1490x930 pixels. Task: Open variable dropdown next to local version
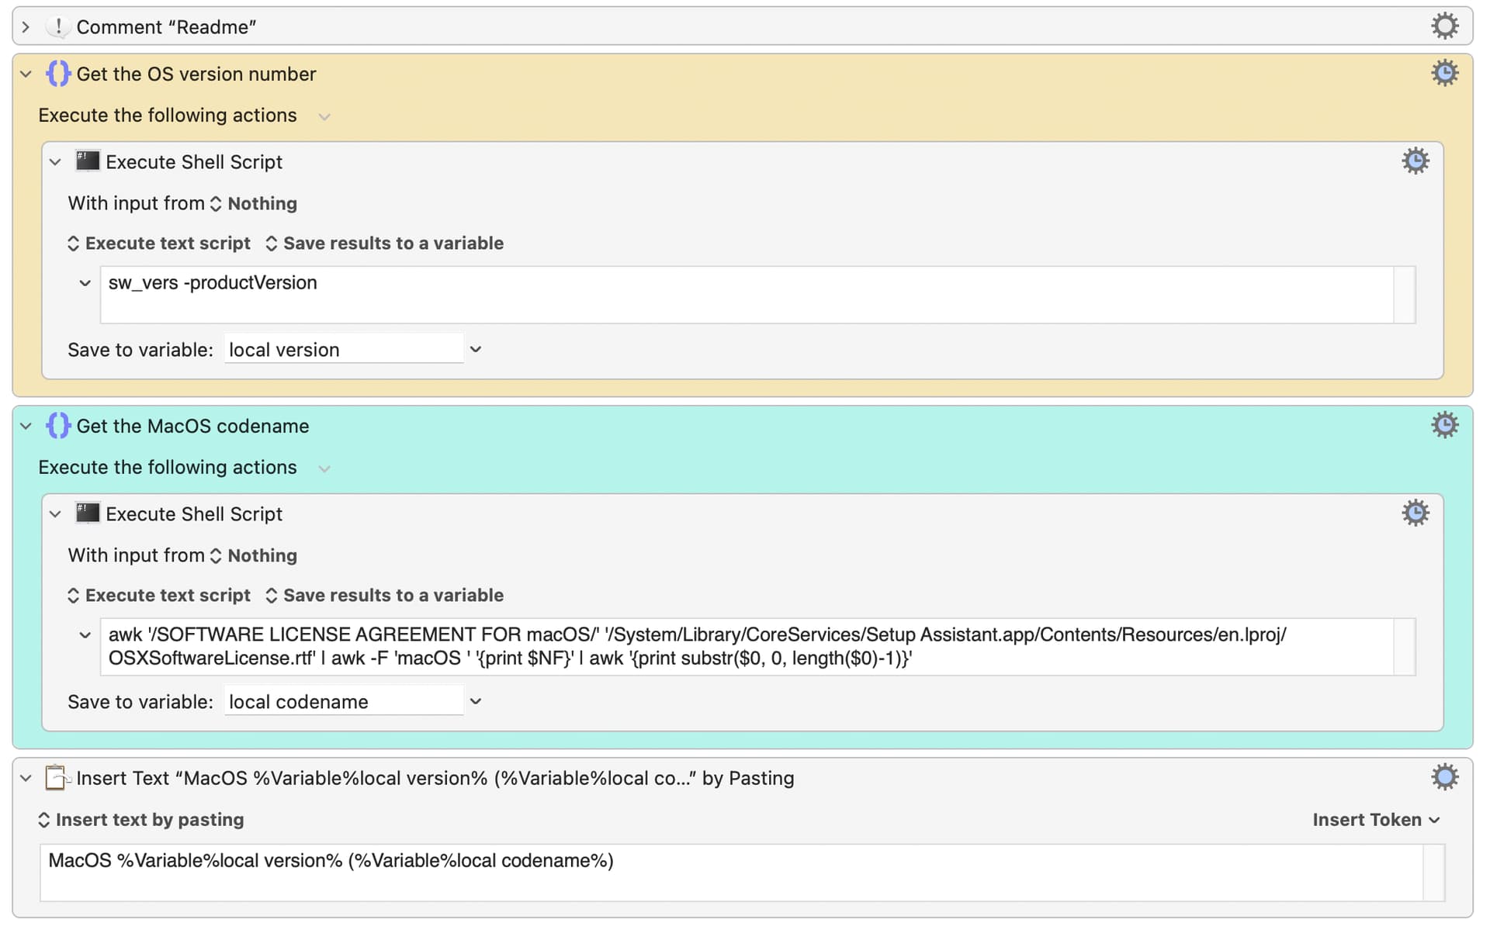click(x=476, y=350)
